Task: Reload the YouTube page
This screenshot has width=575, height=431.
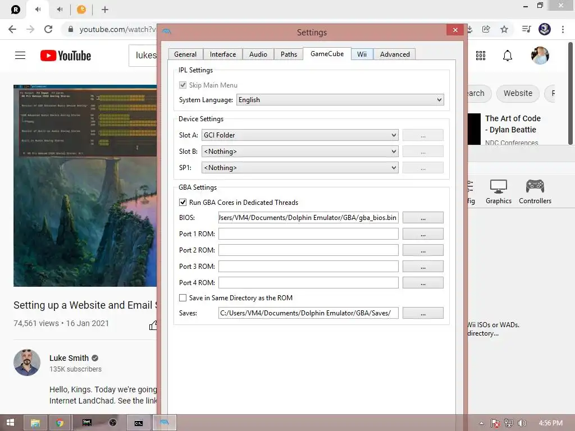Action: [48, 29]
